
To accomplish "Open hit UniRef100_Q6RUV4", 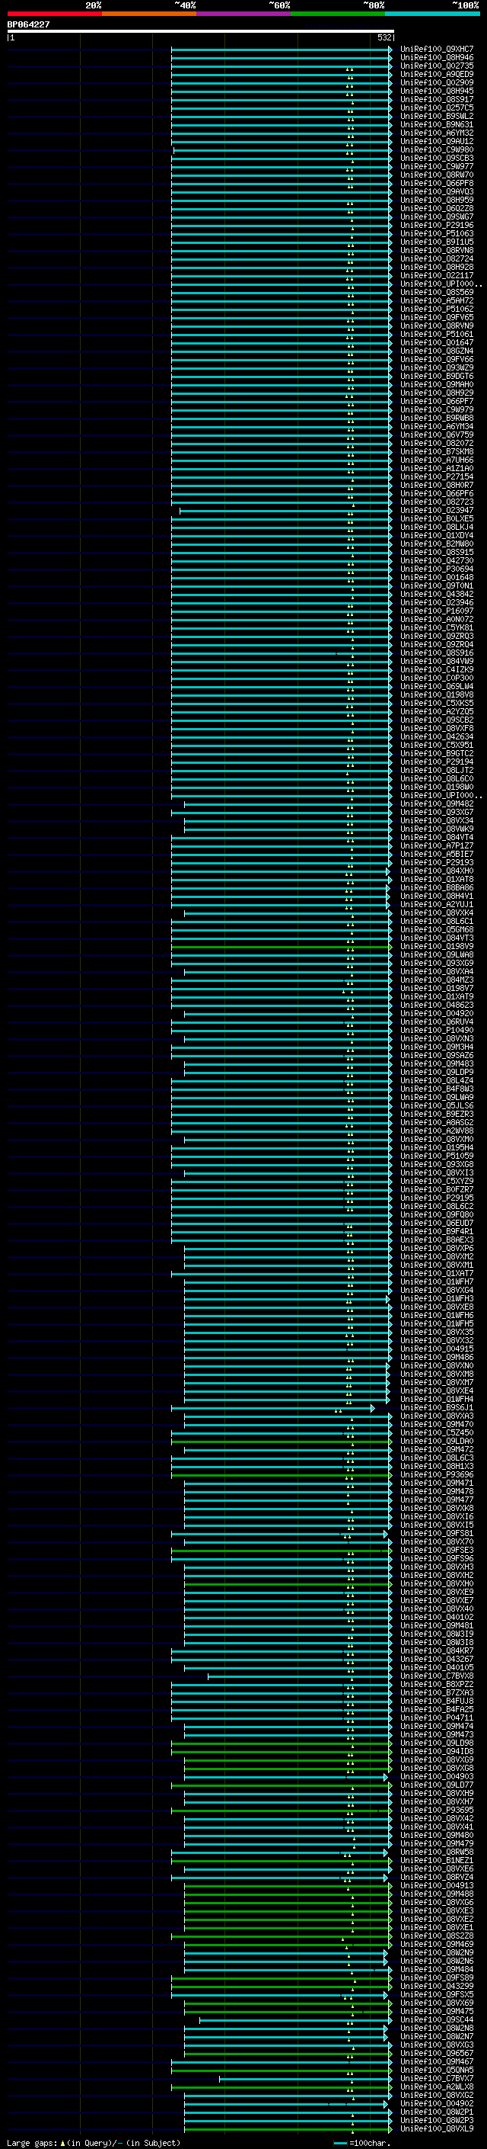I will pyautogui.click(x=437, y=1022).
